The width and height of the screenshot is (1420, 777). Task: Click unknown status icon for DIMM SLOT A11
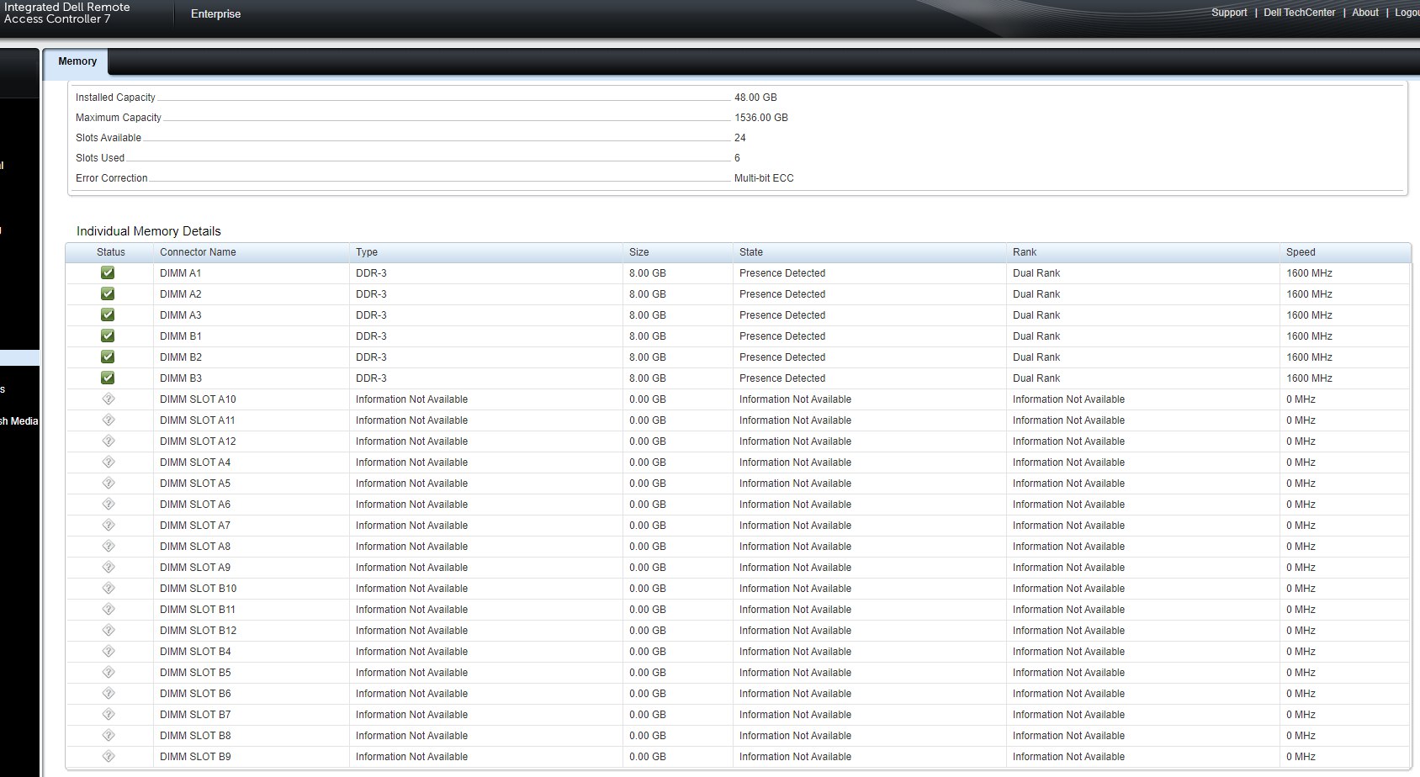pos(108,420)
